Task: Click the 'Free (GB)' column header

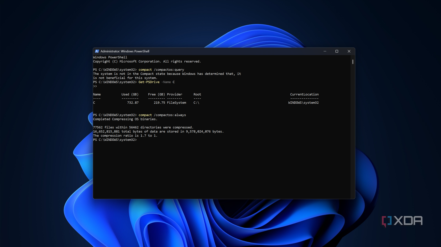Action: coord(156,94)
